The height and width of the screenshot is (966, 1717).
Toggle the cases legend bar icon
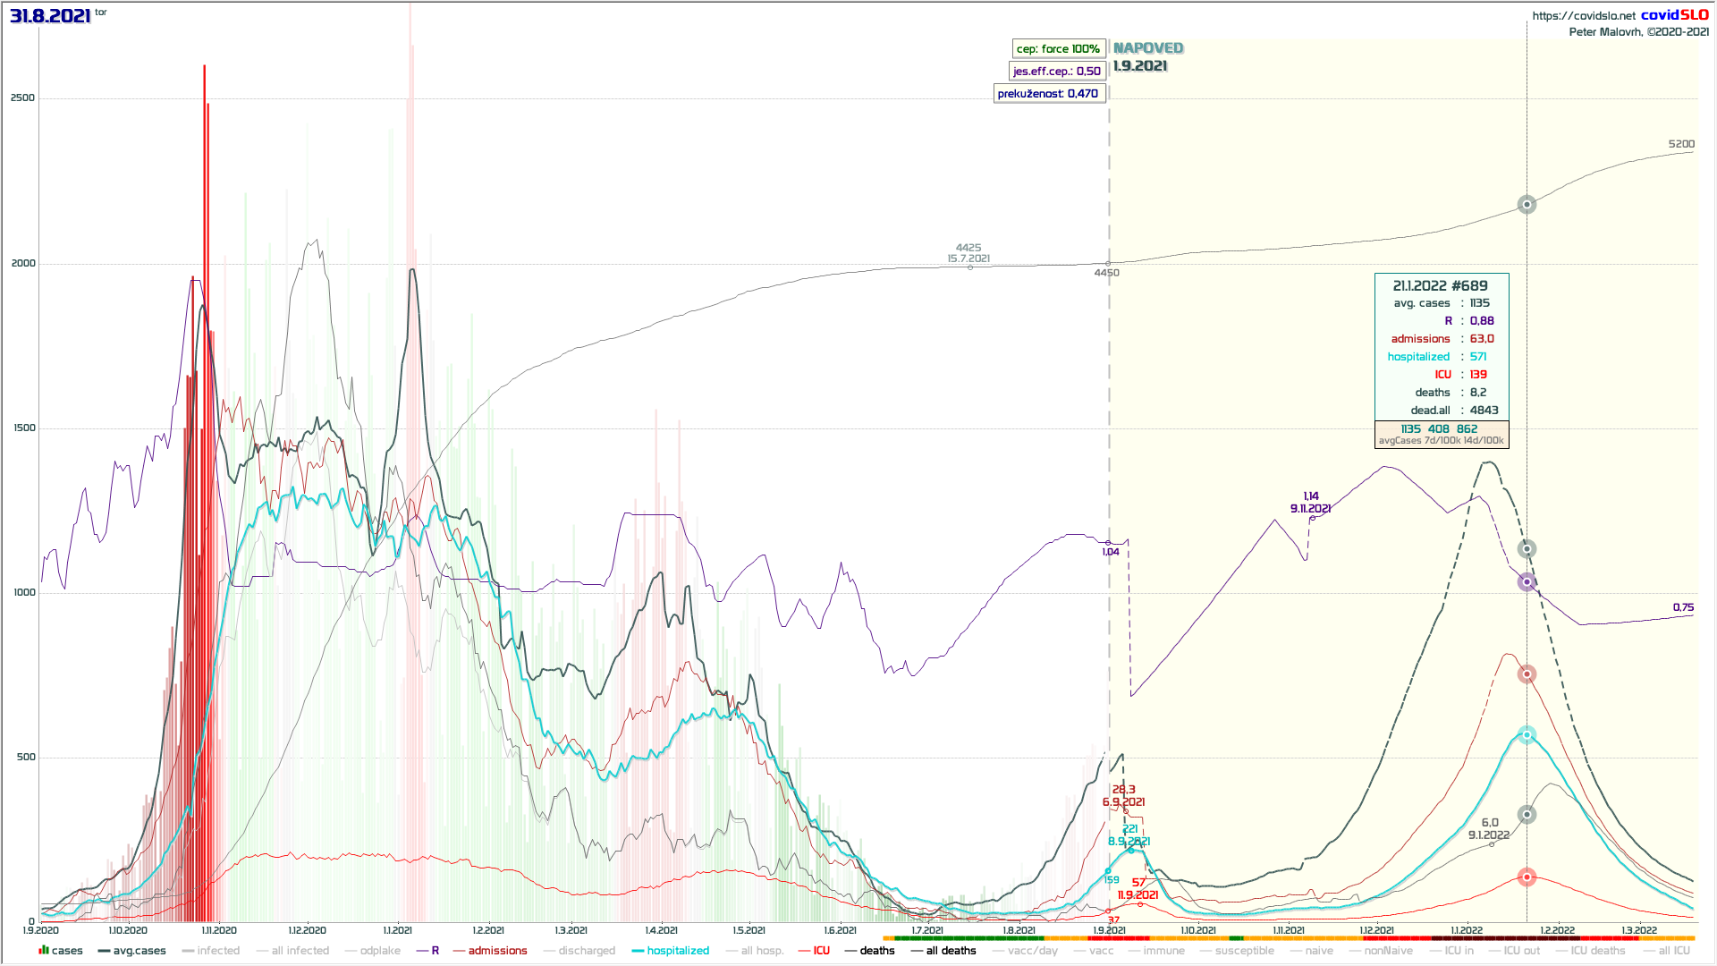click(44, 950)
